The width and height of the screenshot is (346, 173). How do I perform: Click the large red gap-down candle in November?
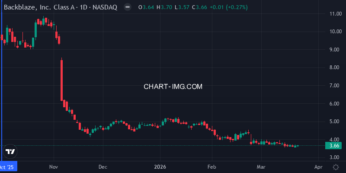[61, 80]
